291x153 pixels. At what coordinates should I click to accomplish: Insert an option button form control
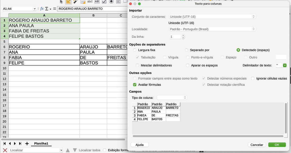(111, 2)
